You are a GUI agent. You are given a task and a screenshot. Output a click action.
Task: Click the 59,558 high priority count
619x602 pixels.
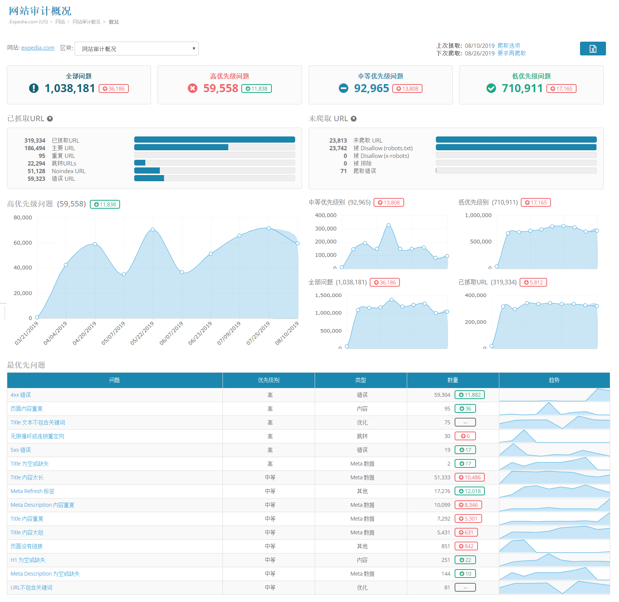pyautogui.click(x=221, y=88)
